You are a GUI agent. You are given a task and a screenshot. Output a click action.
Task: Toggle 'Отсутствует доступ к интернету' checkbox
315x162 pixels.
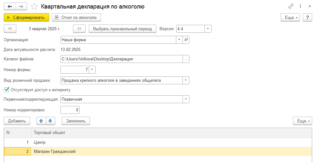[x=6, y=90]
